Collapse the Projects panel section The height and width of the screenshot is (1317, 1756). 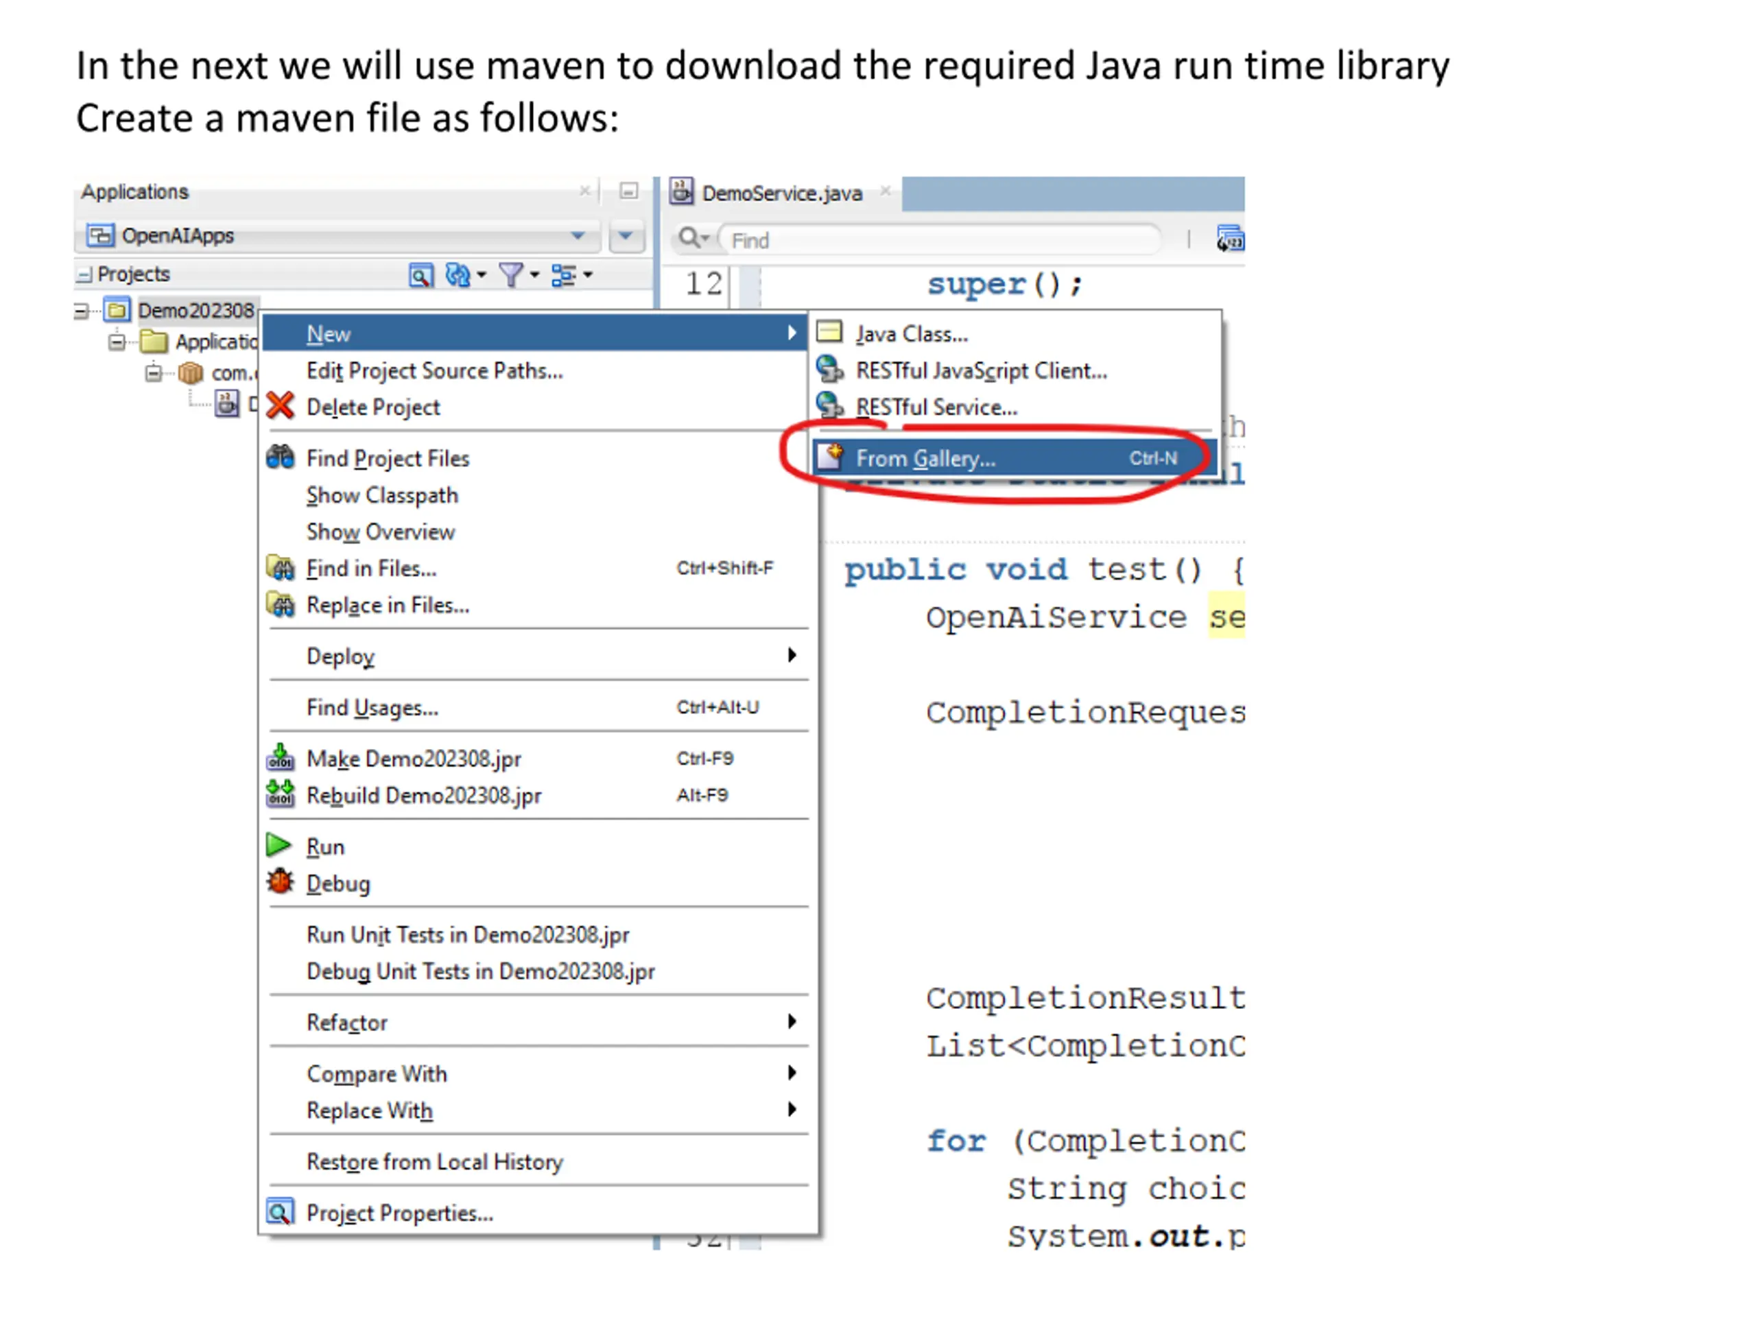coord(84,274)
